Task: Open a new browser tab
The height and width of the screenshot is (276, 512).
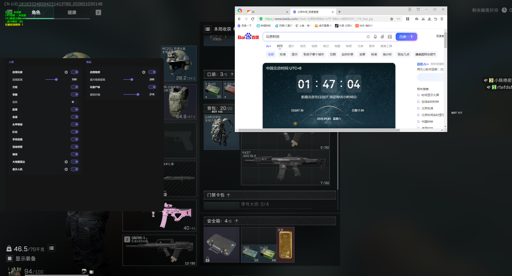Action: point(340,12)
